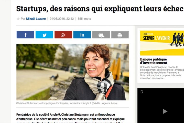
Task: Click the 855 mots word count
Action: point(84,19)
